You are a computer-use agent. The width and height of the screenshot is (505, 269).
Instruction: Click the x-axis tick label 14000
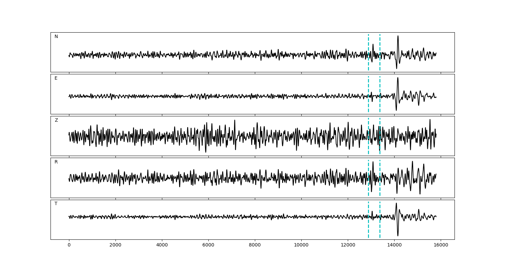pos(394,245)
